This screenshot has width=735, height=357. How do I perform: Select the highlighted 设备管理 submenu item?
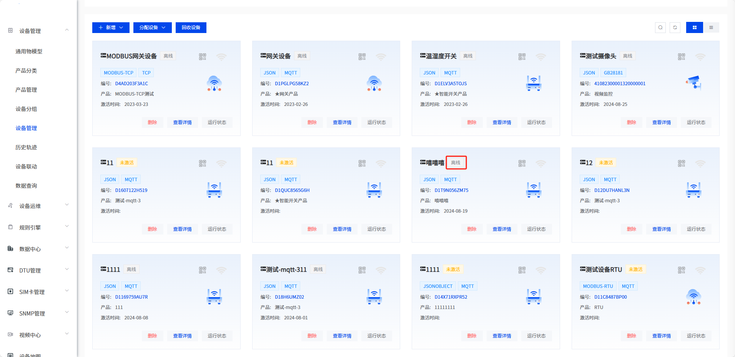(x=26, y=128)
